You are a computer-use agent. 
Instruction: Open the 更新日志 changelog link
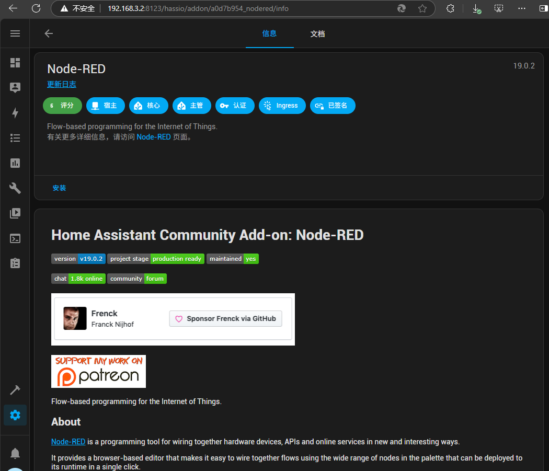(x=62, y=84)
